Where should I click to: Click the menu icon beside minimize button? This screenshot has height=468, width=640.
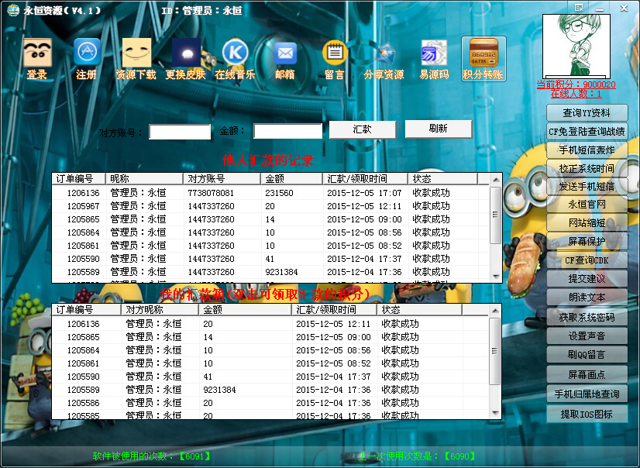click(x=579, y=8)
